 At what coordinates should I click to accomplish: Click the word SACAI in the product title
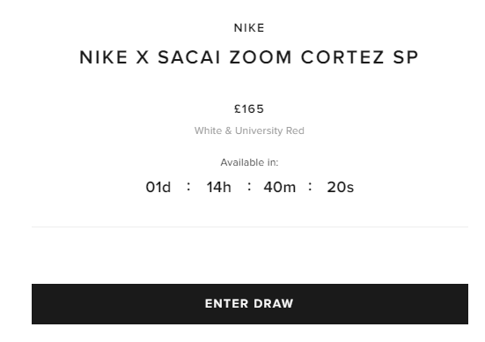189,57
